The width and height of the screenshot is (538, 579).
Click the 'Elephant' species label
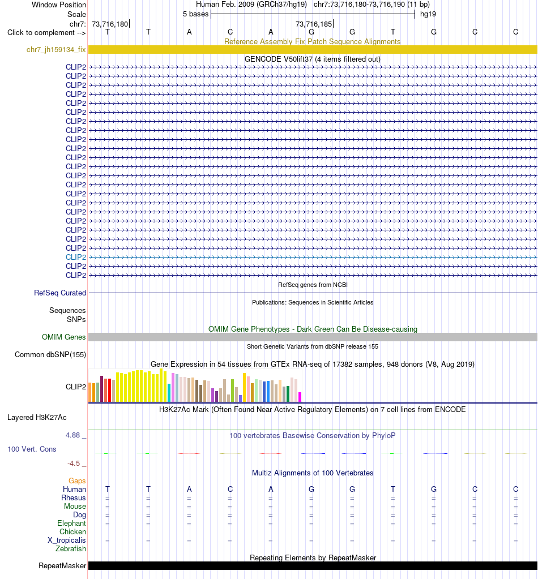pyautogui.click(x=72, y=523)
